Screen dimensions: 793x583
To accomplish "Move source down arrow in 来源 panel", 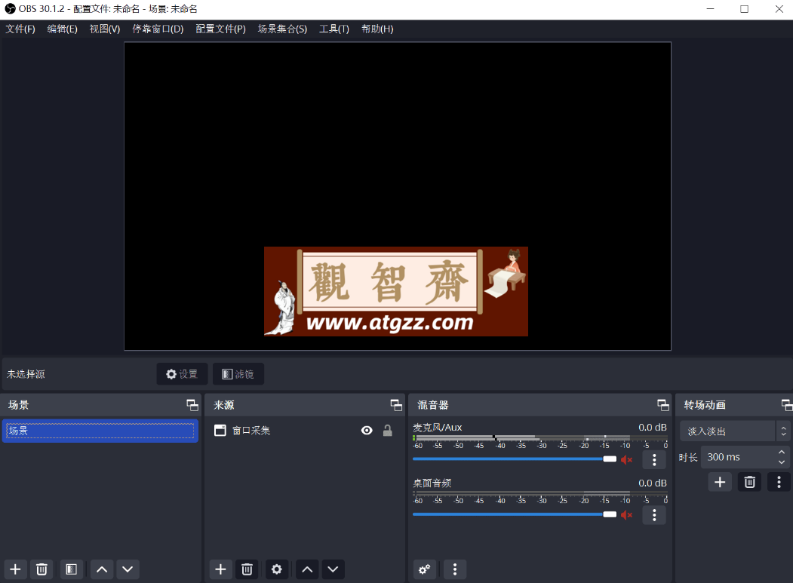I will 333,569.
